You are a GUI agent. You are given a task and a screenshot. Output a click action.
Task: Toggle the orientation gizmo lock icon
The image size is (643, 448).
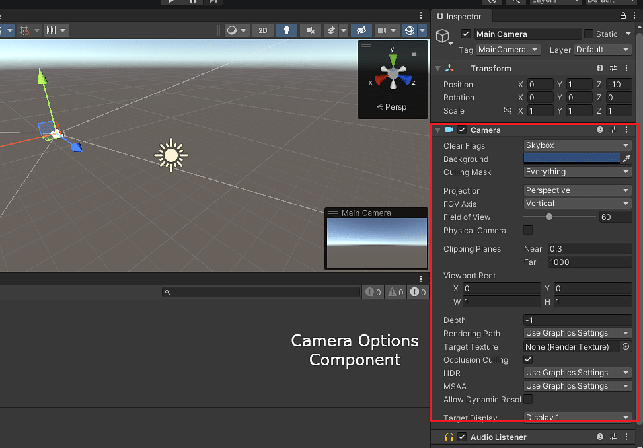point(414,54)
